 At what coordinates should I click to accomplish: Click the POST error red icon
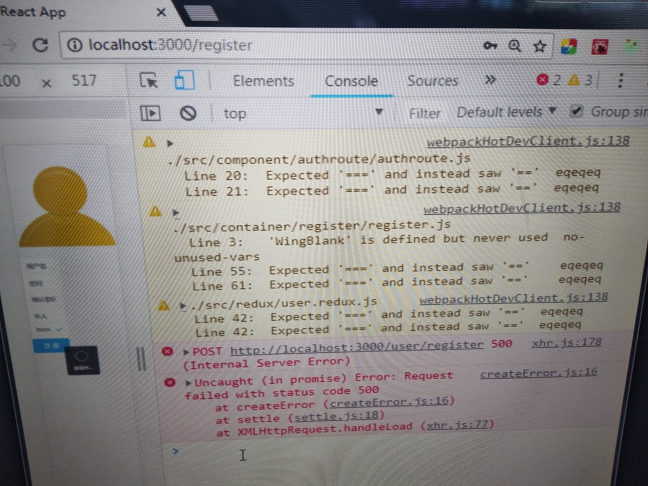tap(168, 351)
